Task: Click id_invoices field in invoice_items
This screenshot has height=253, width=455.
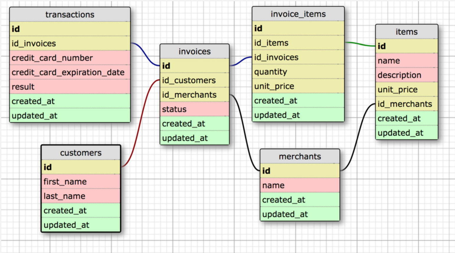Action: 298,57
